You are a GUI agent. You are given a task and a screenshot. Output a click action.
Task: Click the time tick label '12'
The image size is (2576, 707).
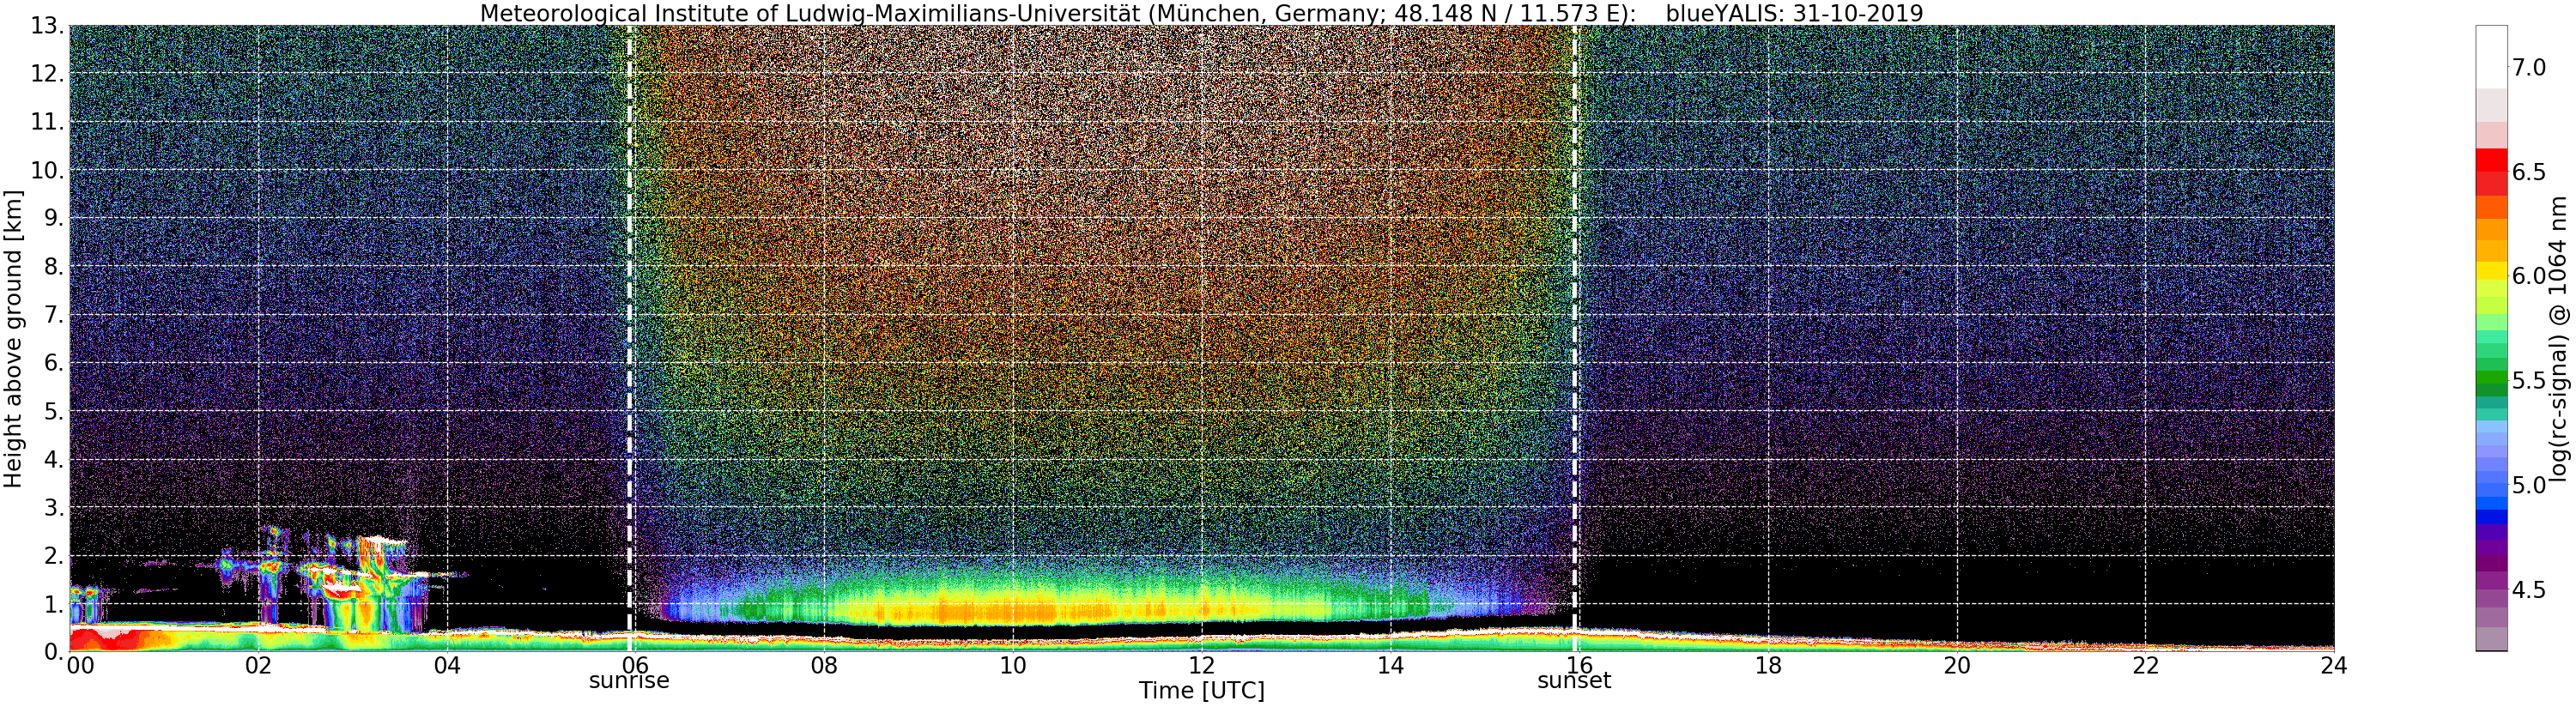1201,665
